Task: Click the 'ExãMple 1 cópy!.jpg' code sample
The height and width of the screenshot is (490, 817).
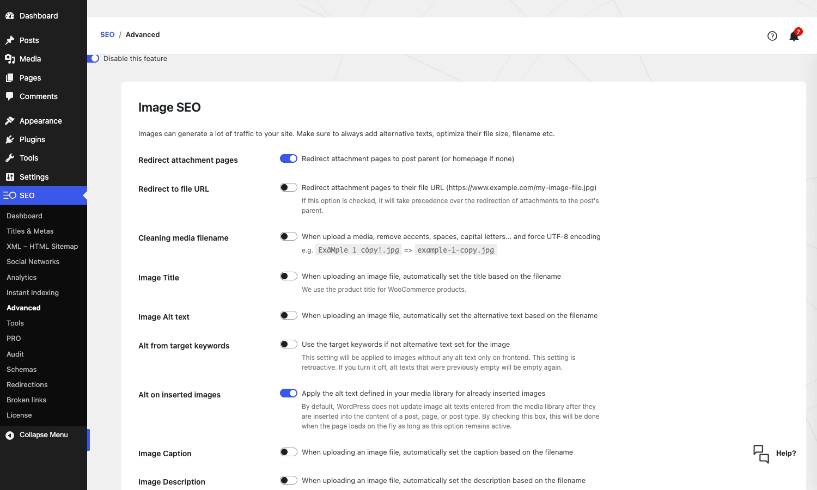Action: [358, 250]
